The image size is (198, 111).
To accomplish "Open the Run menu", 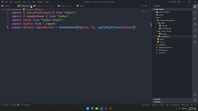I will point(33,2).
